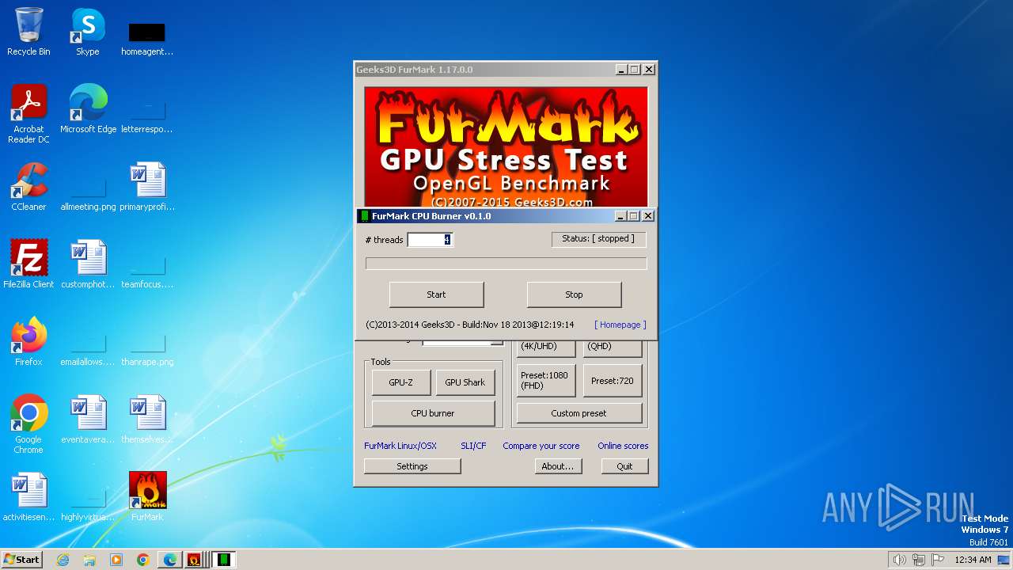
Task: Run the 4K/UHD preset benchmark
Action: coord(545,348)
